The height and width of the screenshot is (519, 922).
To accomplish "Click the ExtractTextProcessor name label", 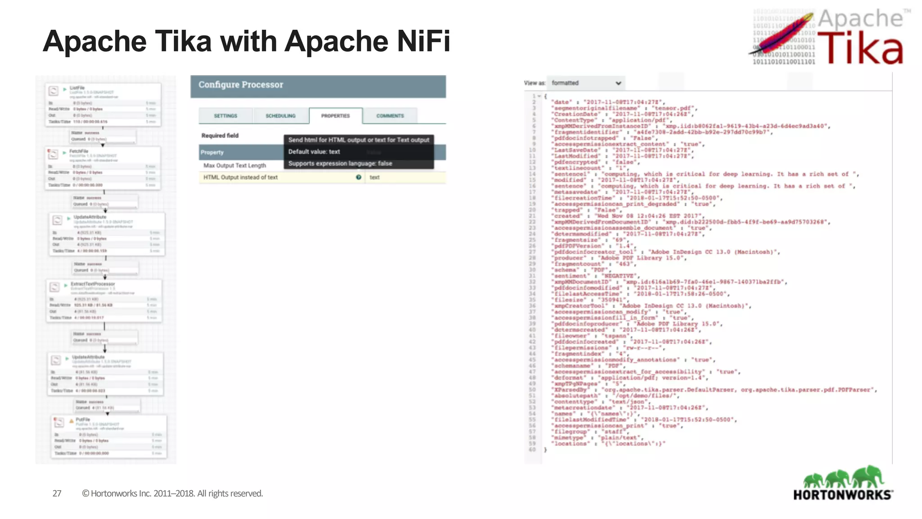I will click(93, 284).
